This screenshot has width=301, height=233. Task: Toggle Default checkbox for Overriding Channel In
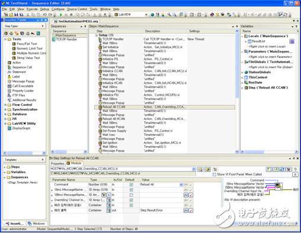coord(132,200)
